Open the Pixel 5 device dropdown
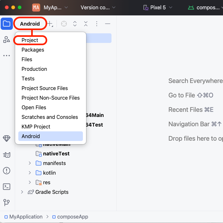The height and width of the screenshot is (223, 223). coord(158,7)
